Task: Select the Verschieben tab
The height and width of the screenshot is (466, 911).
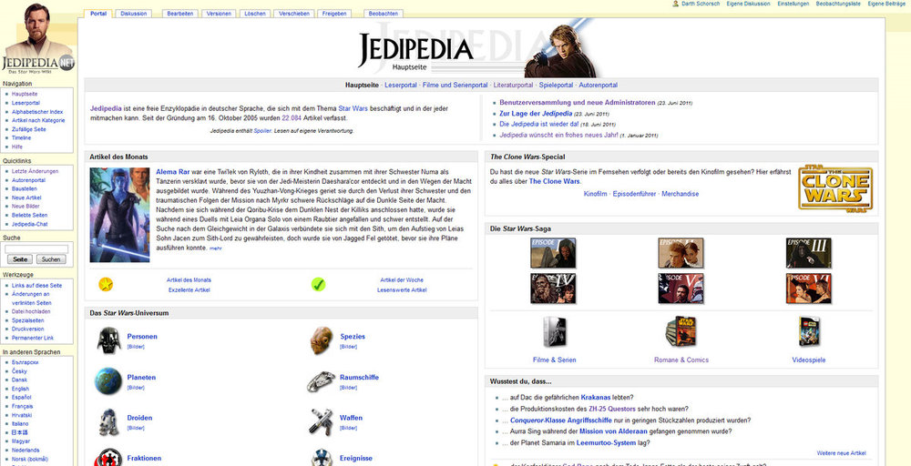Action: [x=294, y=14]
